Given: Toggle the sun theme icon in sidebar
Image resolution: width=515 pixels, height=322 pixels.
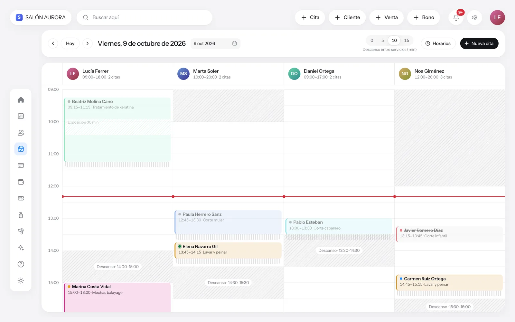Looking at the screenshot, I should 21,281.
